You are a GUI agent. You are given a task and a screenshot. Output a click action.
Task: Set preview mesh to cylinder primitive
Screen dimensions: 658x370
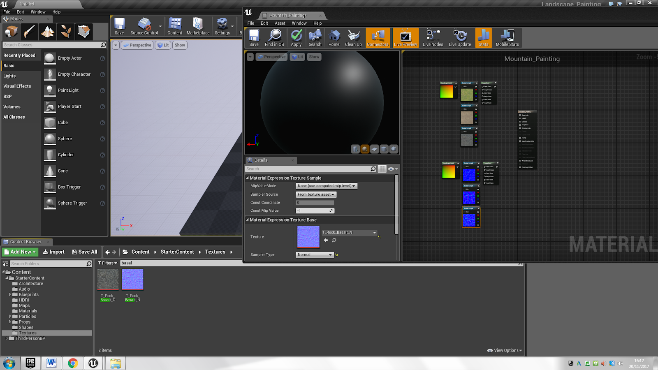pyautogui.click(x=355, y=149)
